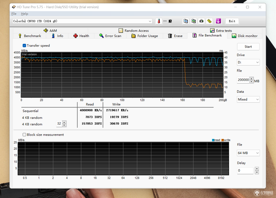The height and width of the screenshot is (198, 276).
Task: Open the disk selection dropdown
Action: point(82,21)
